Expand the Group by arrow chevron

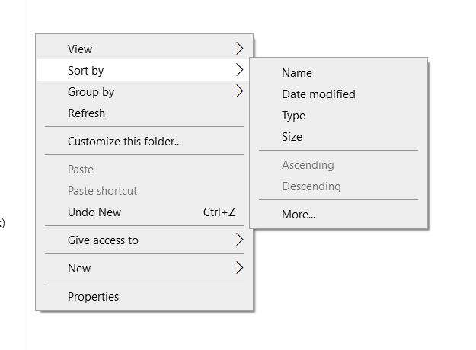[x=239, y=91]
